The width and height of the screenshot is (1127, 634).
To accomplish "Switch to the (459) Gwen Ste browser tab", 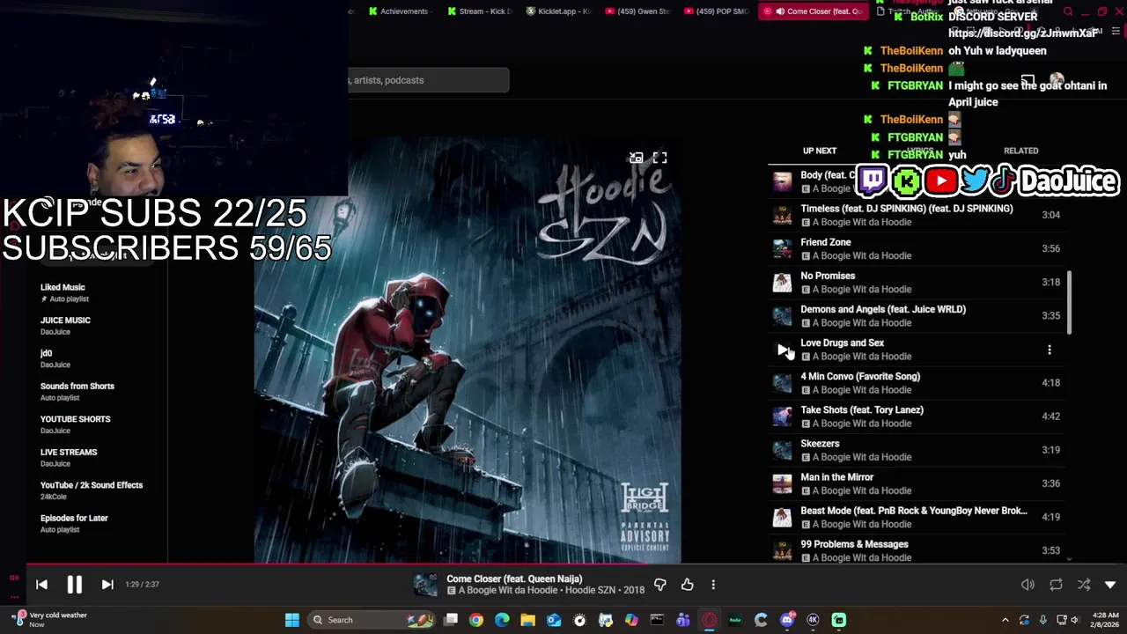I will (x=637, y=11).
